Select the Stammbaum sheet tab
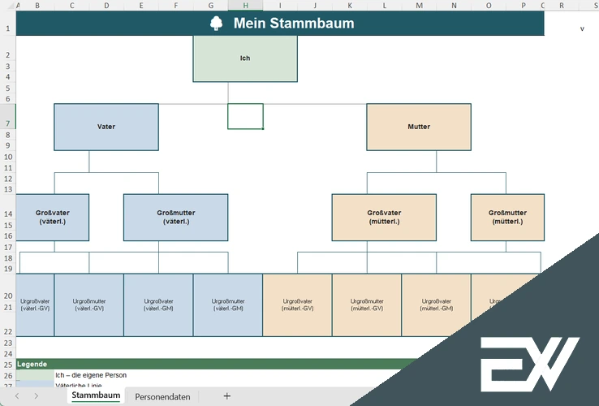Screen dimensions: 599x406 tap(96, 396)
